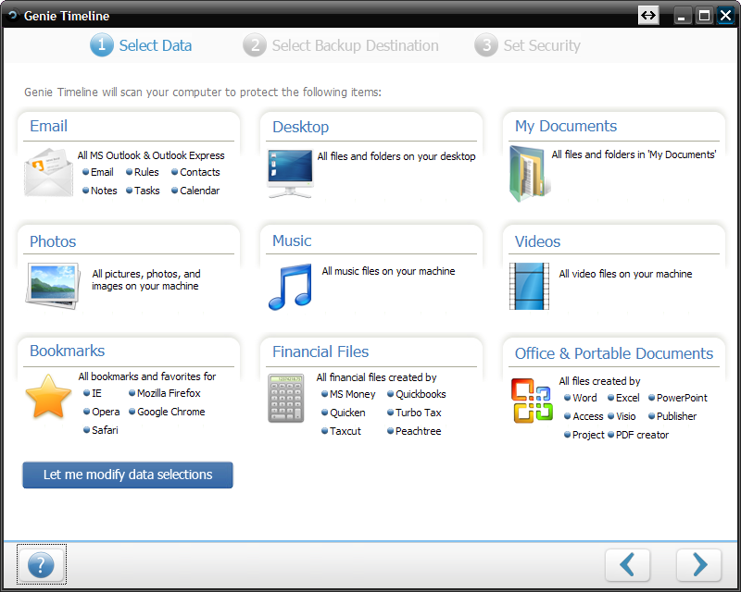Click 'All music files on your machine' text
Screen dimensions: 741x592
click(x=388, y=271)
